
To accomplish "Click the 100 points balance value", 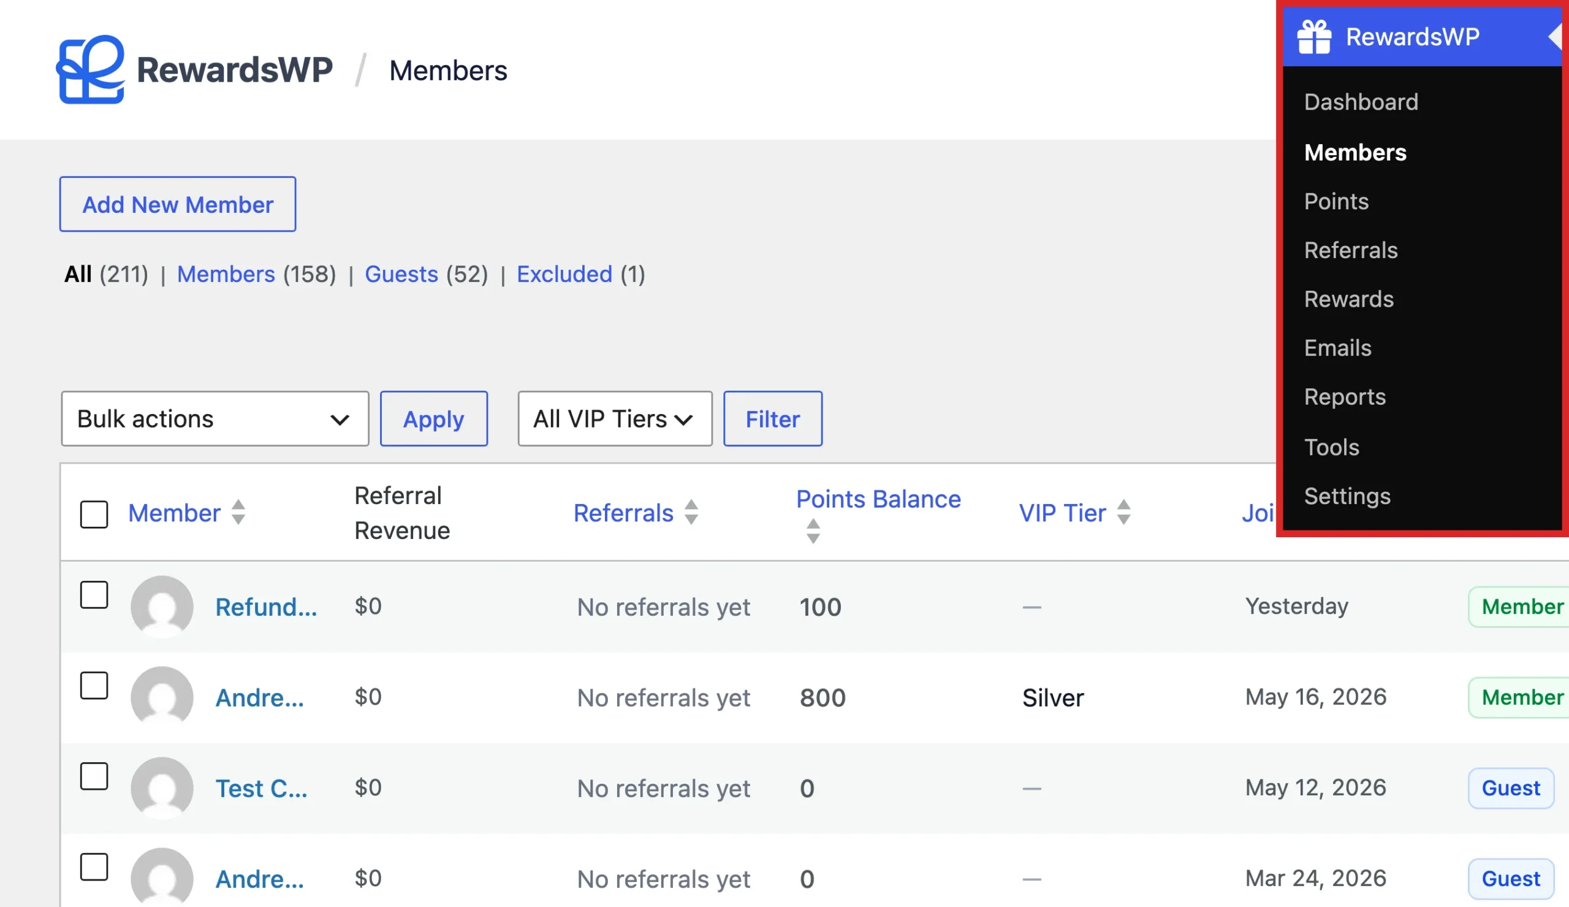I will [x=820, y=607].
